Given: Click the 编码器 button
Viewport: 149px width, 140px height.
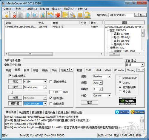Looking at the screenshot, I should tap(15, 103).
